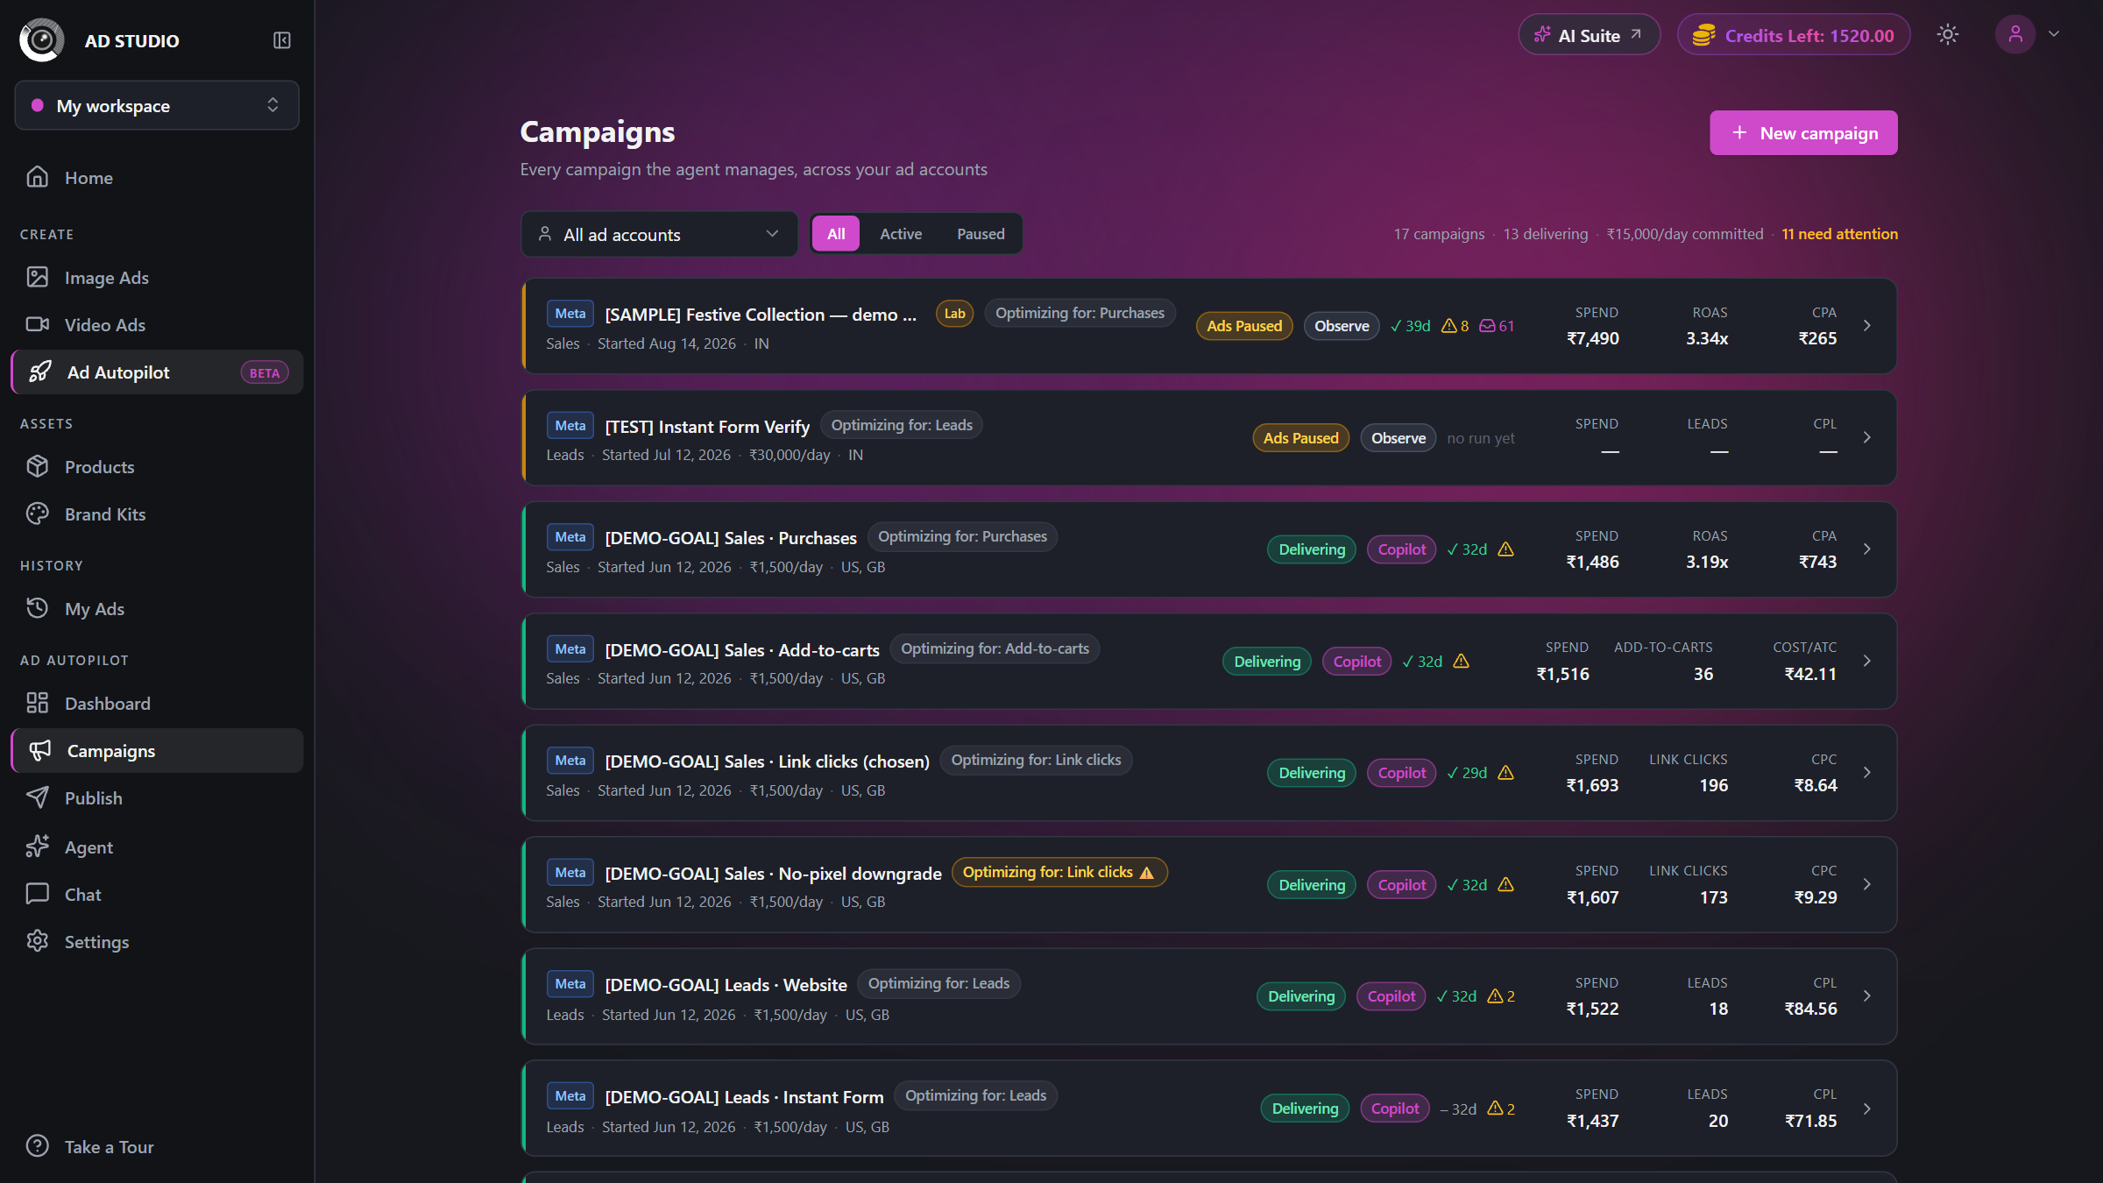
Task: Expand the Festive Collection campaign row chevron
Action: (1867, 325)
